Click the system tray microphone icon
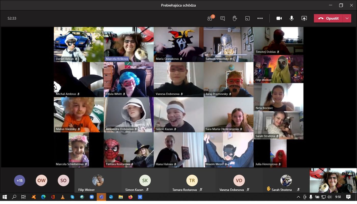Screen dimensions: 357x204 (x=311, y=197)
